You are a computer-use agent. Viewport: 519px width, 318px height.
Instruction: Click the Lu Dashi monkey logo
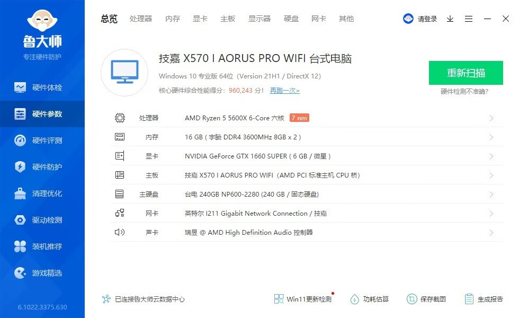(x=42, y=21)
